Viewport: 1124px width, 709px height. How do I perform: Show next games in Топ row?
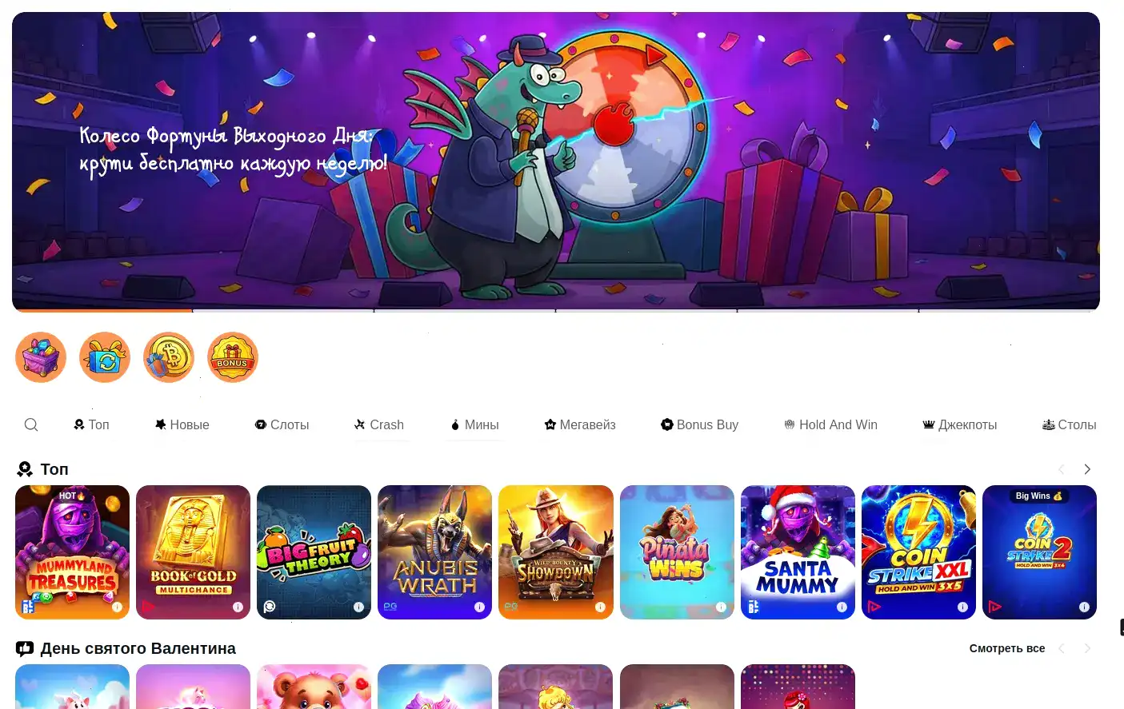tap(1087, 469)
